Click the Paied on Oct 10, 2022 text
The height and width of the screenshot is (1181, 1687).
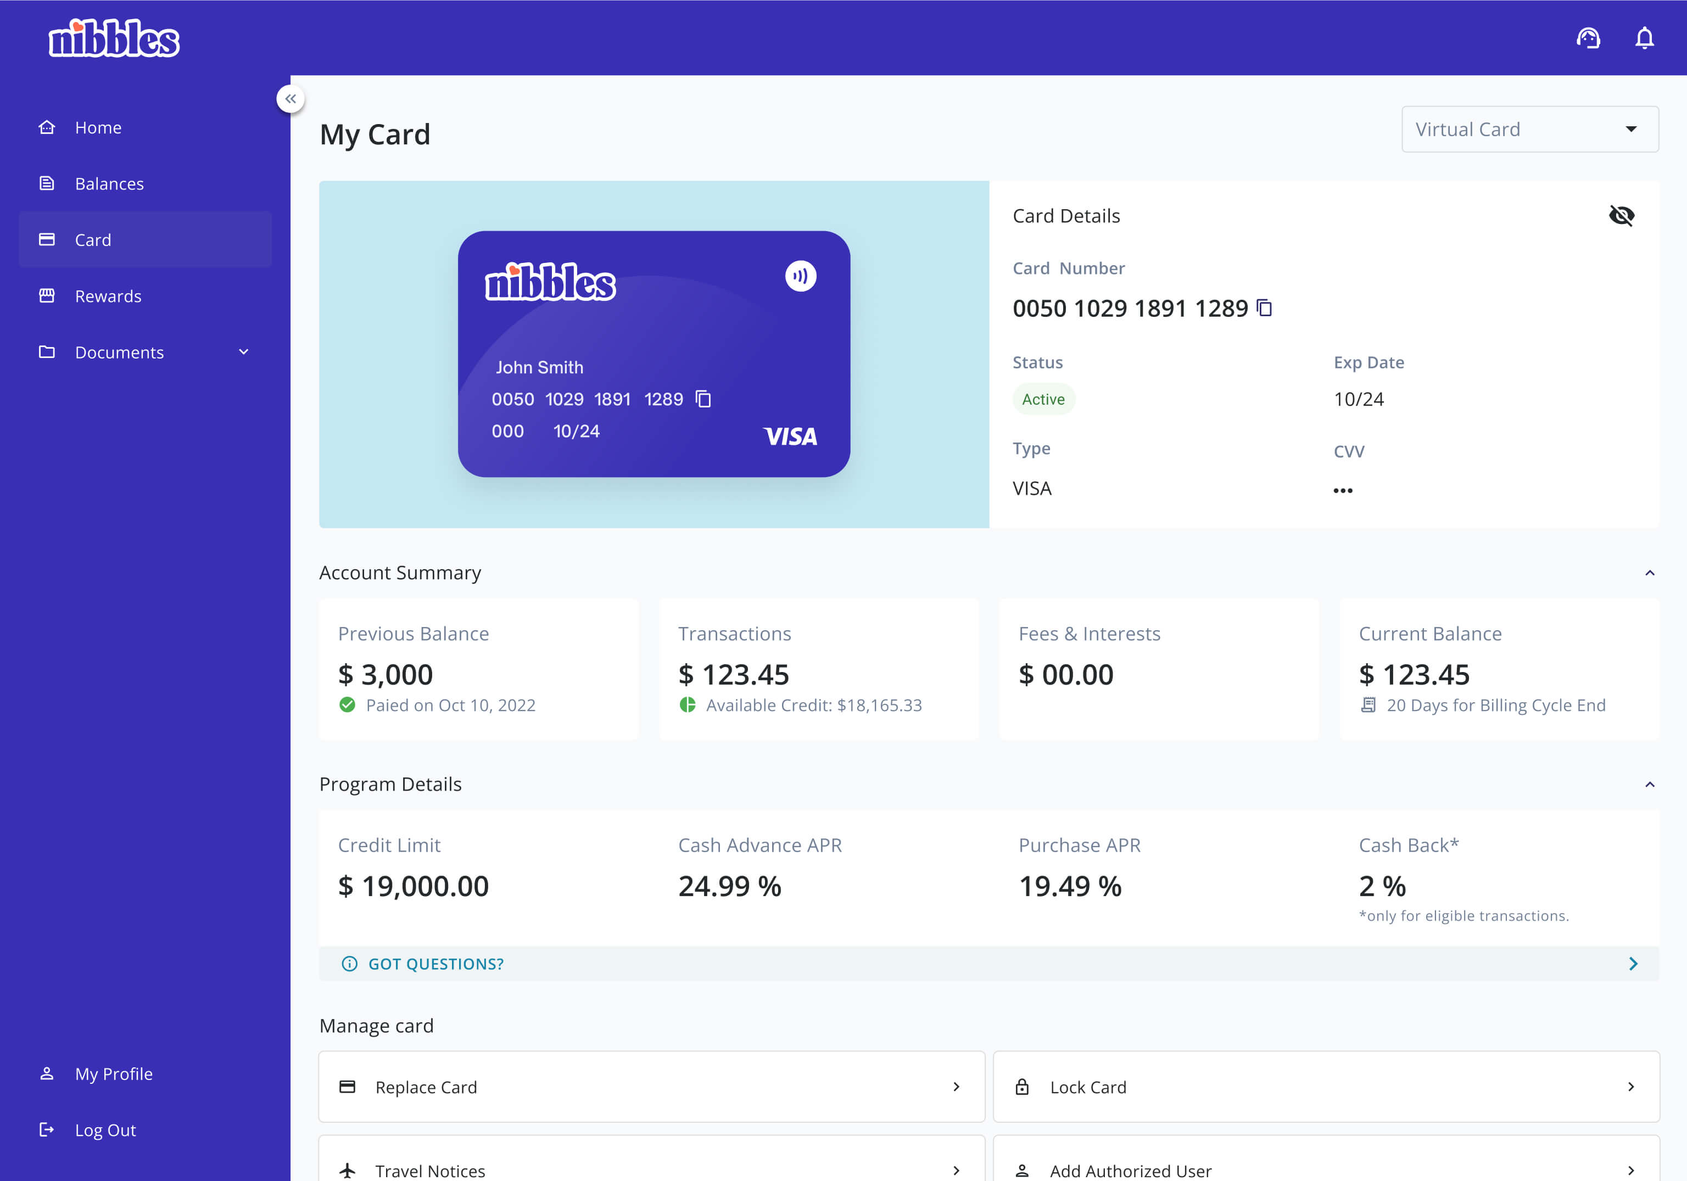tap(450, 705)
